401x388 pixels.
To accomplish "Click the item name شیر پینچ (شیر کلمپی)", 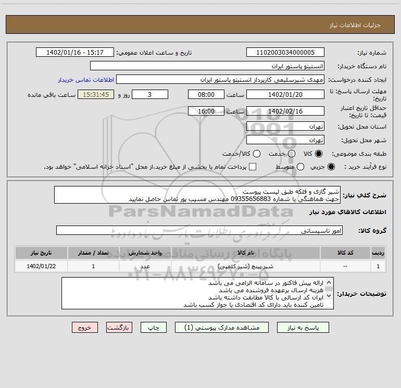I will (245, 267).
